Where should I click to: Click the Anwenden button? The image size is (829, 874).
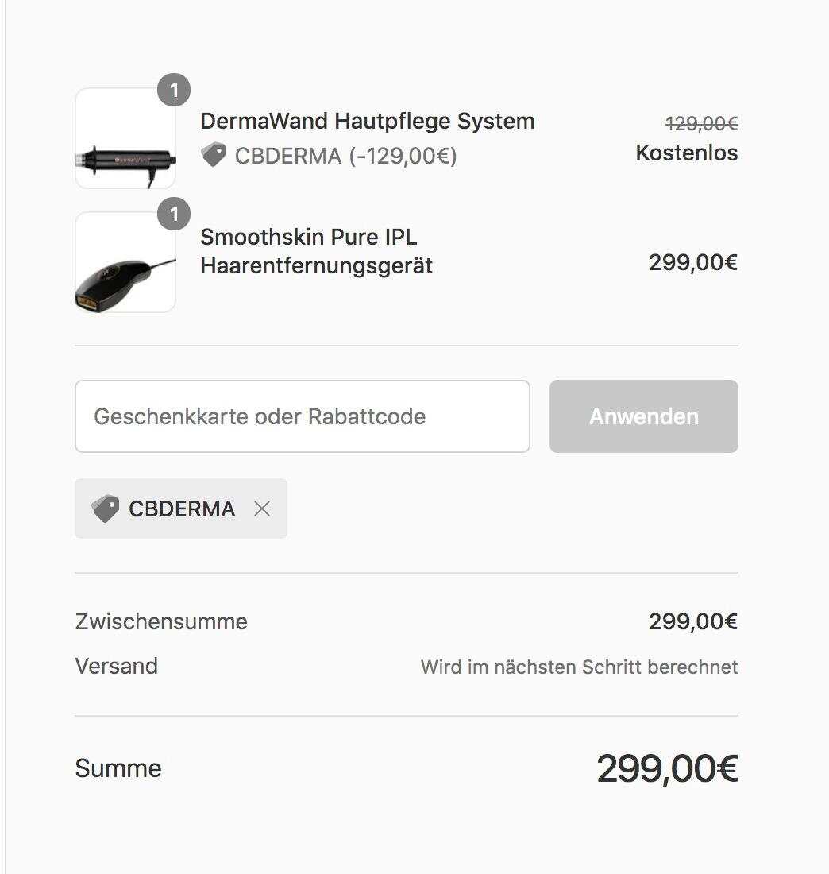643,416
